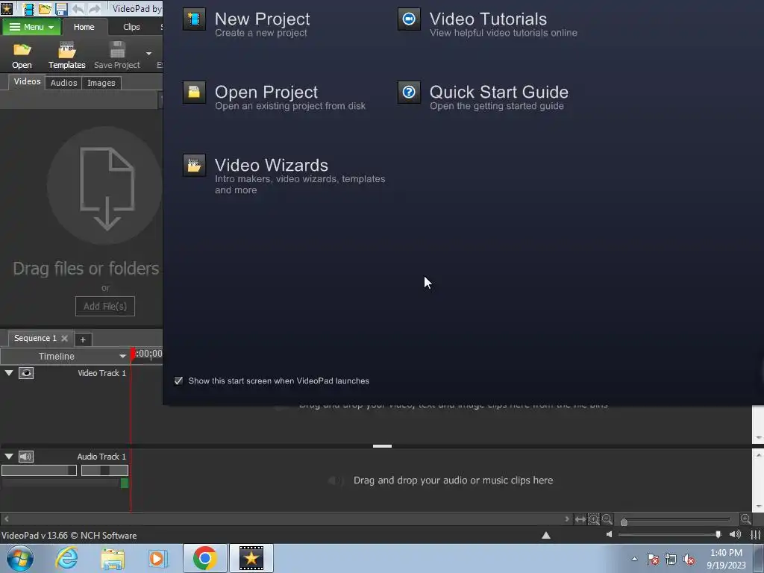The image size is (764, 573).
Task: Collapse Video Track 1 triangle
Action: (9, 373)
